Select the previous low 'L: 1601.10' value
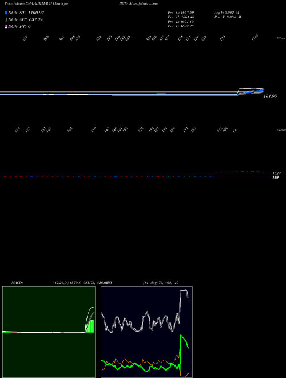 (185, 22)
